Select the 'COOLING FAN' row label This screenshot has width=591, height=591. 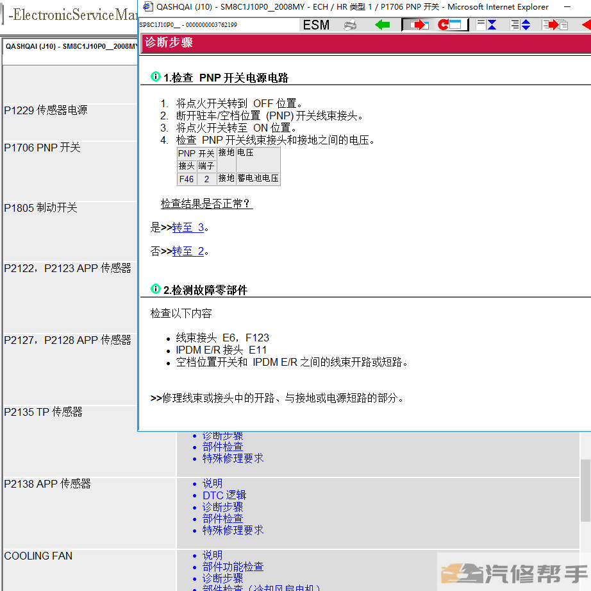38,556
